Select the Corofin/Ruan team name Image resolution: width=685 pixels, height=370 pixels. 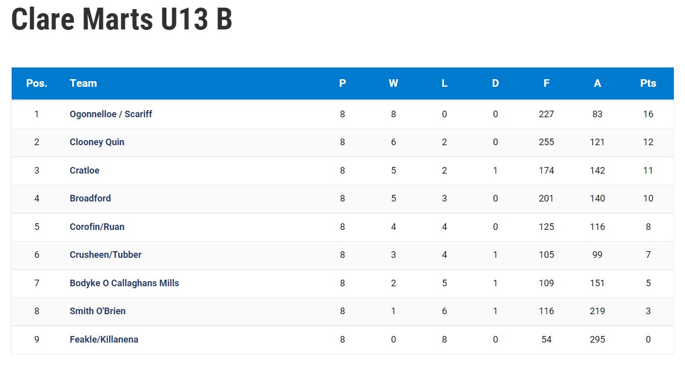[97, 227]
